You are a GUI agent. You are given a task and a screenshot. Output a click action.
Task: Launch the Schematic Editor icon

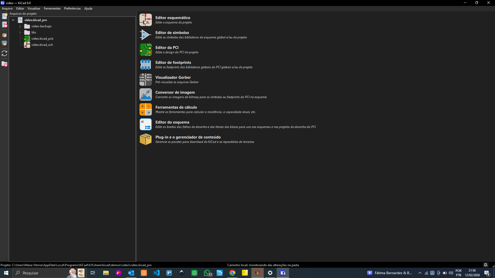(145, 20)
